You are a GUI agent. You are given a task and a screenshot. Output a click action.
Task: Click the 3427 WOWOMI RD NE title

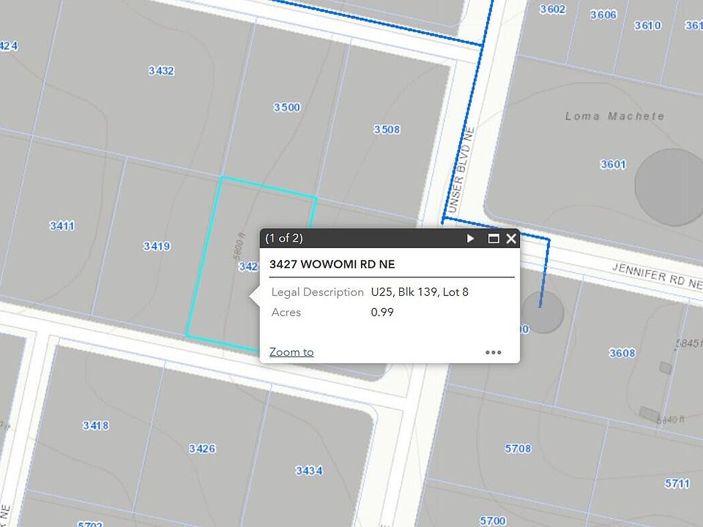[x=332, y=264]
